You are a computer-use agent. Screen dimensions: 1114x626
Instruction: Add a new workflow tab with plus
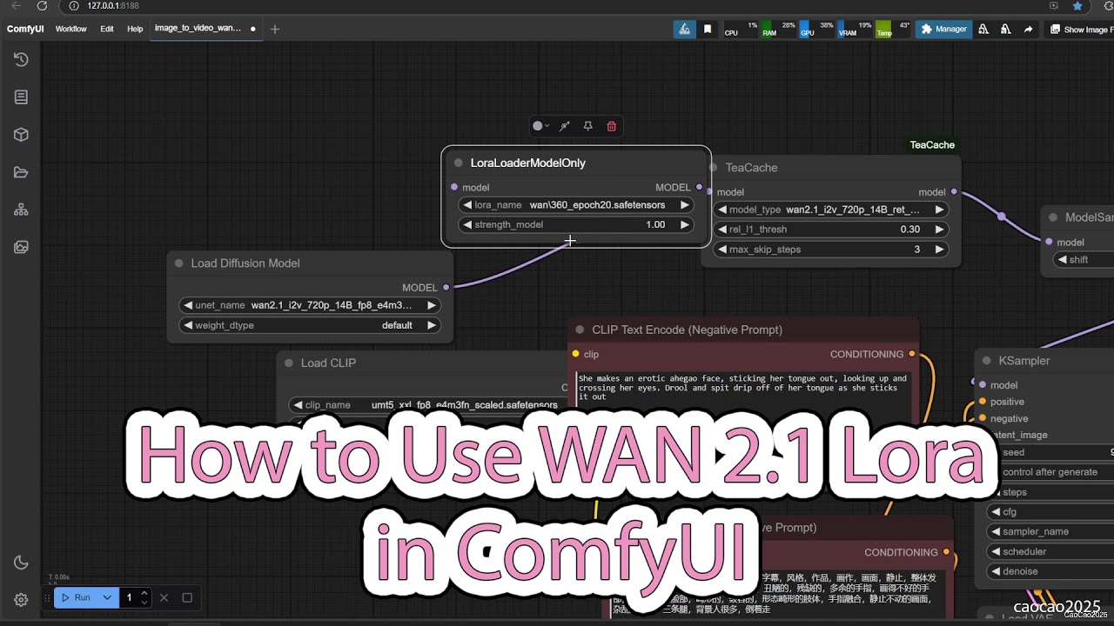pyautogui.click(x=275, y=29)
